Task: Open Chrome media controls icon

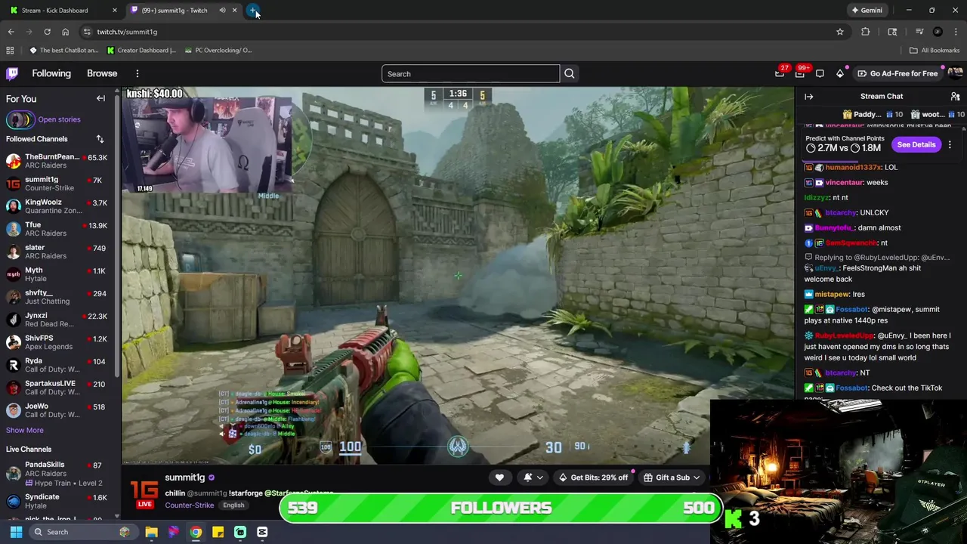Action: (919, 32)
